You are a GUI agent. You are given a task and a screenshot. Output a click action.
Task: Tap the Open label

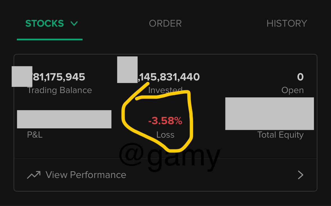tap(292, 90)
